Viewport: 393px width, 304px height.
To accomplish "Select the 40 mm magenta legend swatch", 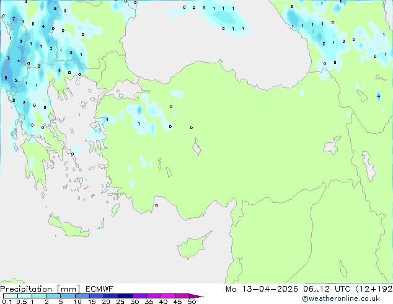I will coord(168,296).
